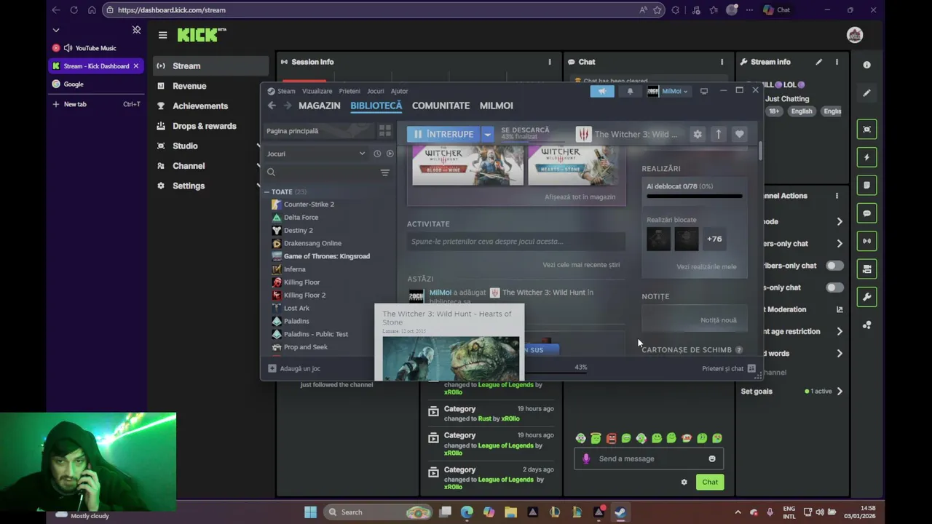Open Revenue in Kick sidebar
932x524 pixels.
coord(189,86)
